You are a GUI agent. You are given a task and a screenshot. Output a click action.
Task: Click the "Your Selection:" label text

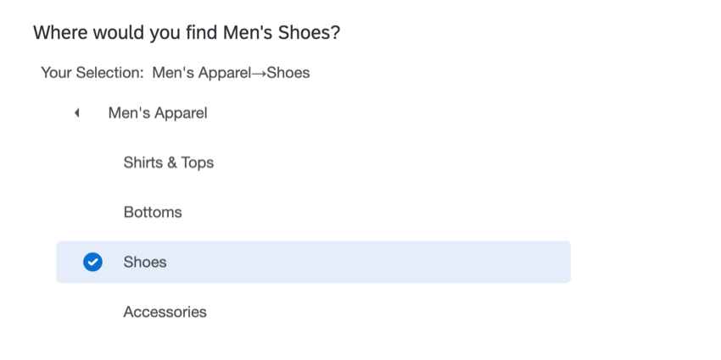point(92,73)
